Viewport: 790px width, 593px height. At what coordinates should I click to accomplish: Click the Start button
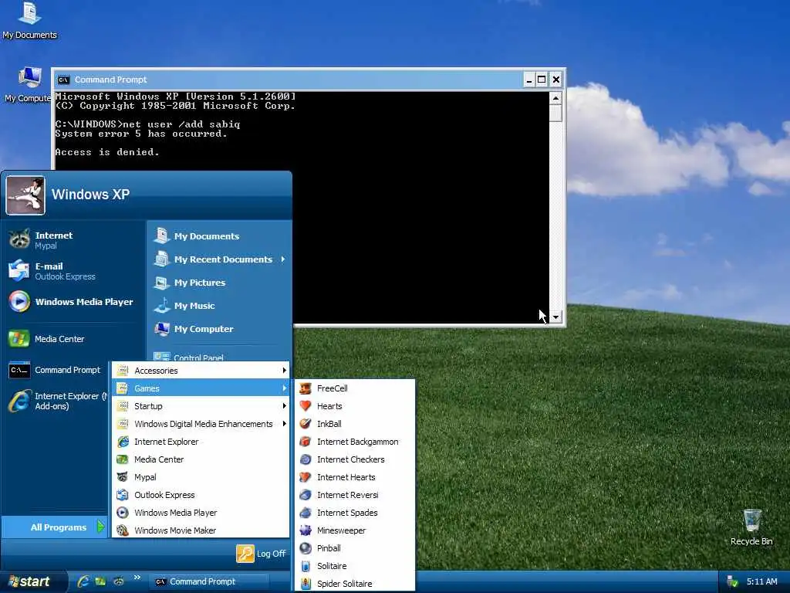tap(33, 581)
